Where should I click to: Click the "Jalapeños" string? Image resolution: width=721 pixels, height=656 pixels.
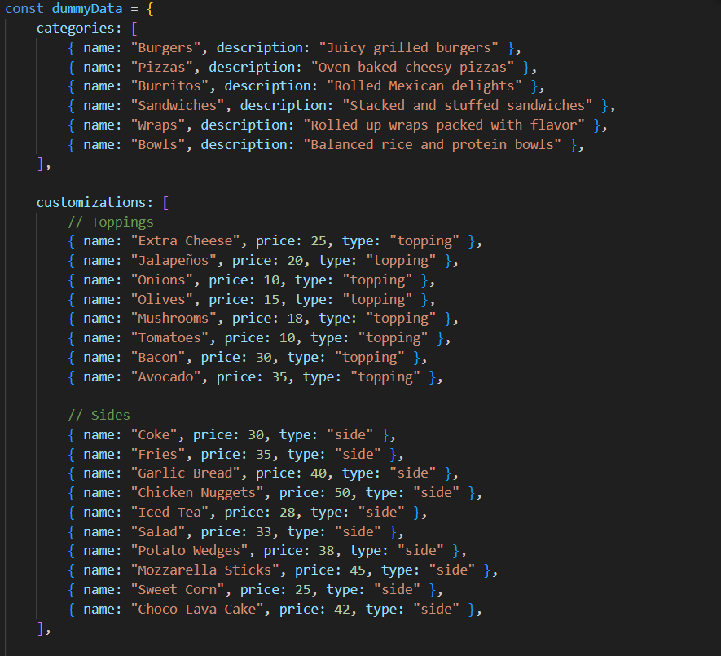(174, 261)
